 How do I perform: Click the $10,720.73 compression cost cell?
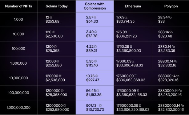(x=95, y=109)
